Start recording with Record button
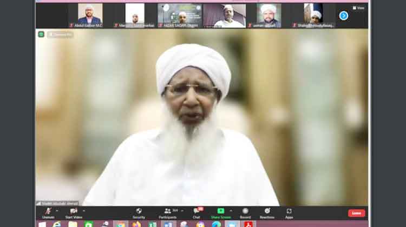Image resolution: width=406 pixels, height=227 pixels. click(x=245, y=212)
